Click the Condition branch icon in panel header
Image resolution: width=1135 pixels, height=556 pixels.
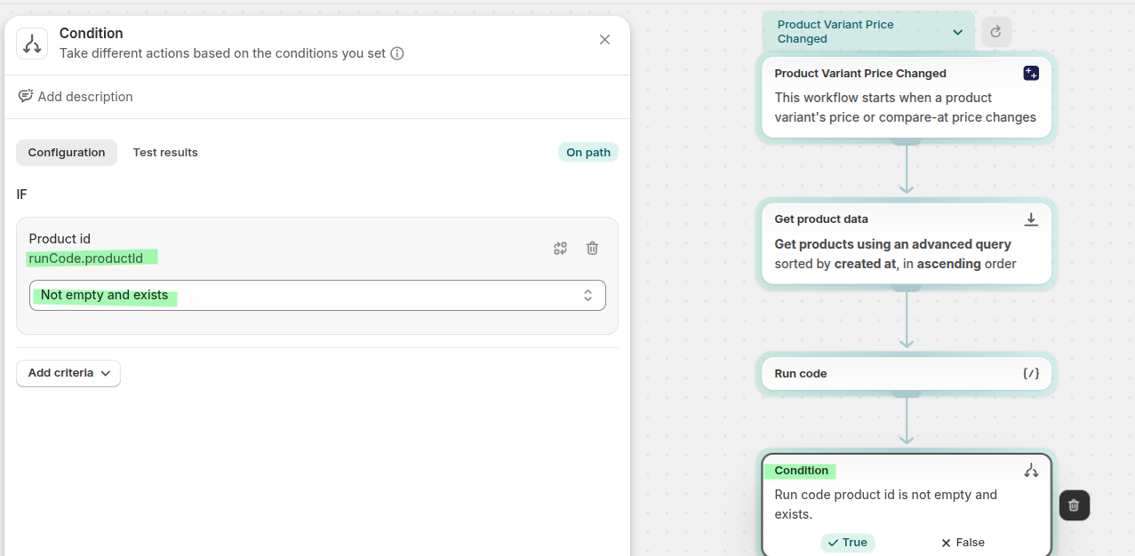[32, 44]
